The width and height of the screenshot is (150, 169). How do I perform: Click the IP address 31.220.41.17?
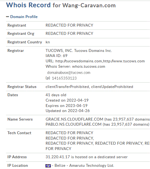coord(58,157)
